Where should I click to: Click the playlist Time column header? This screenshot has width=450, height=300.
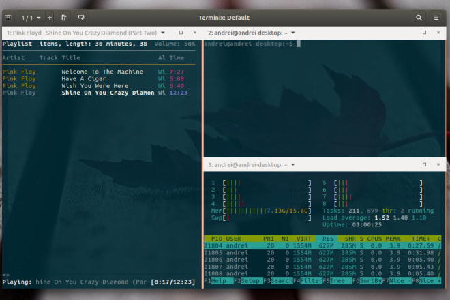click(x=177, y=58)
